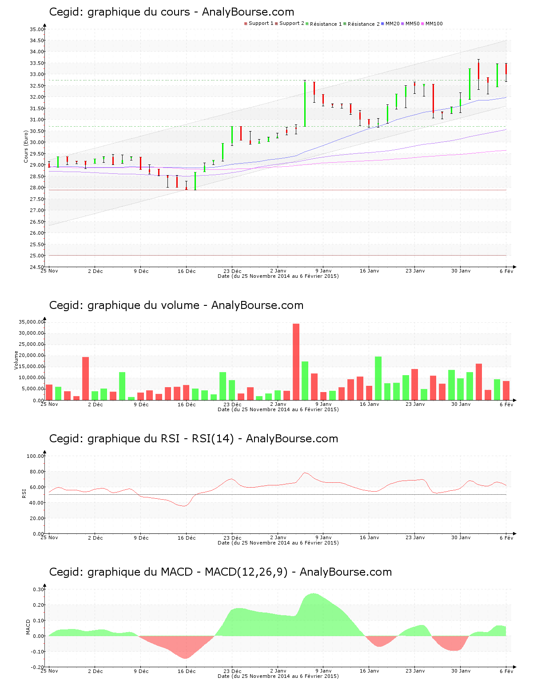
Task: Click '16 Déc' on the RSI chart axis
Action: [x=187, y=538]
